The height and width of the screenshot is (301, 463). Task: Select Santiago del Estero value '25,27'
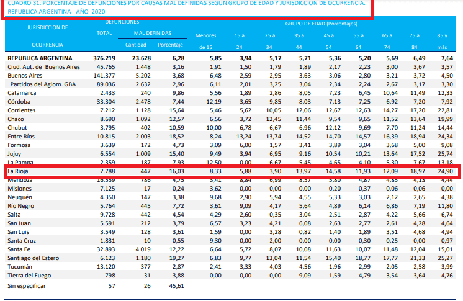coord(445,258)
